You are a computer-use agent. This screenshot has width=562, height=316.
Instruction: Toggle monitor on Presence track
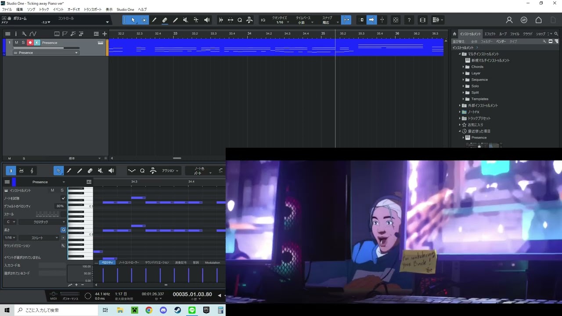(37, 43)
